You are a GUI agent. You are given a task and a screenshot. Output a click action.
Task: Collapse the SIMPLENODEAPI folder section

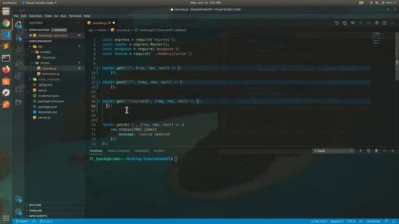27,41
